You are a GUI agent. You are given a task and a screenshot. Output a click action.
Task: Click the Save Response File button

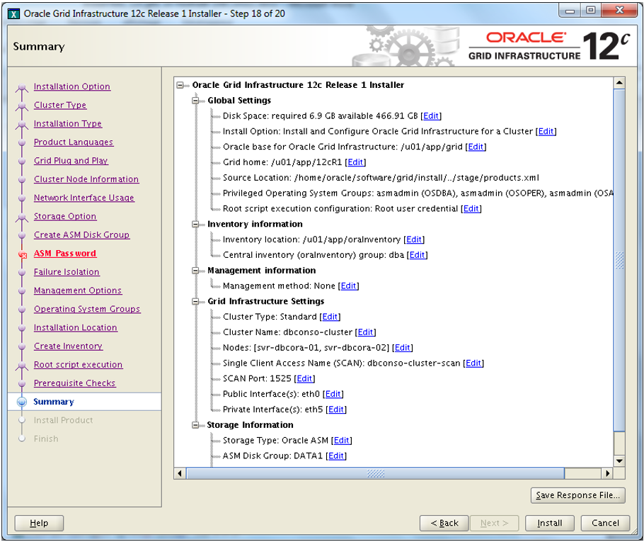click(x=578, y=495)
